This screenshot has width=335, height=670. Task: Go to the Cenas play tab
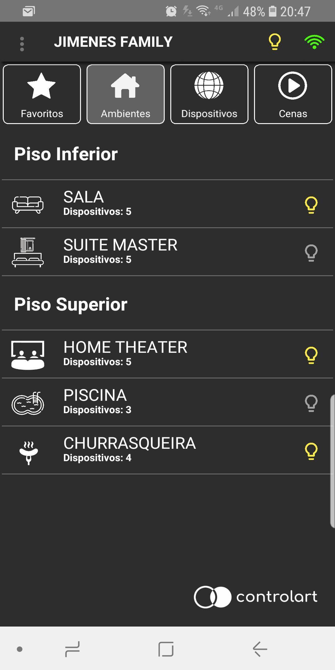pos(293,94)
